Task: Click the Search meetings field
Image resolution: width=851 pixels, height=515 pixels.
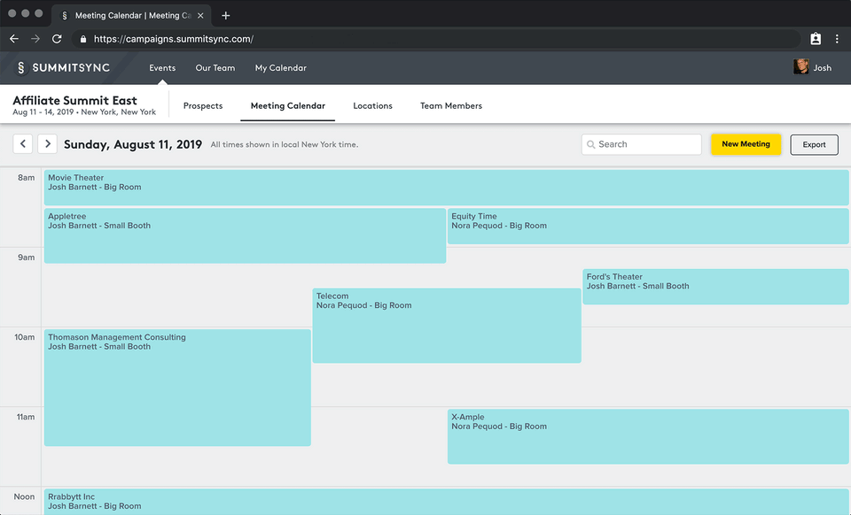Action: point(642,144)
